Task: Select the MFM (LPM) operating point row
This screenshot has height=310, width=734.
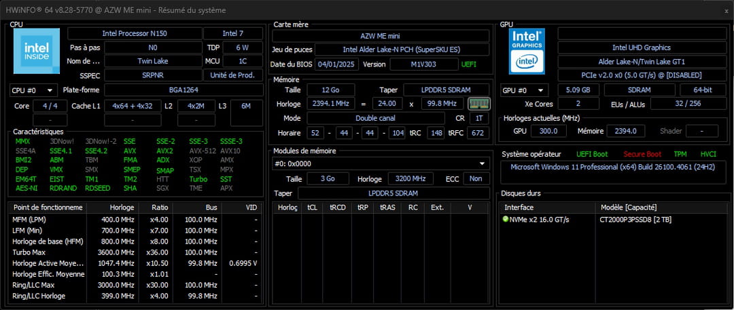Action: pyautogui.click(x=135, y=219)
